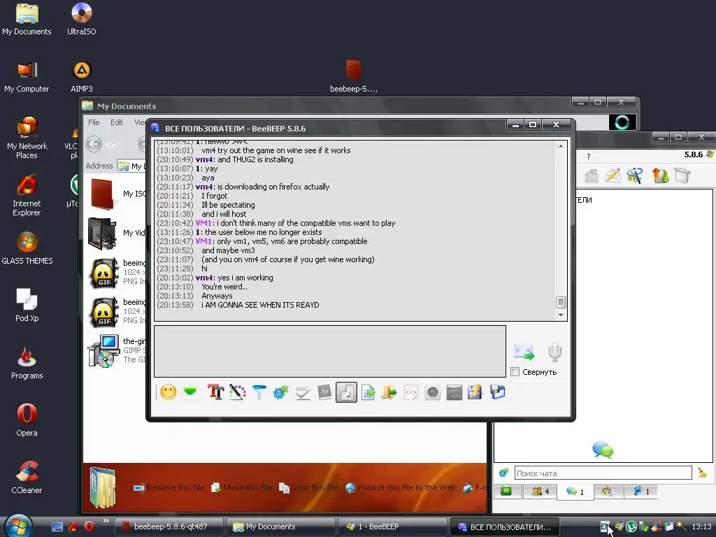Click the code snippet </> icon

pyautogui.click(x=411, y=392)
